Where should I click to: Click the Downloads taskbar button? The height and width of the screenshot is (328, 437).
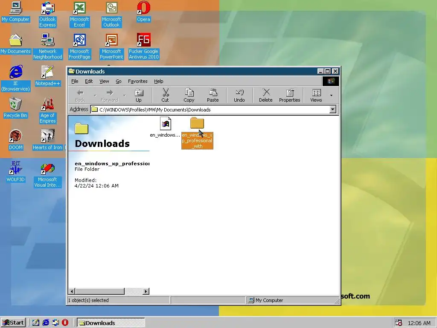point(111,323)
